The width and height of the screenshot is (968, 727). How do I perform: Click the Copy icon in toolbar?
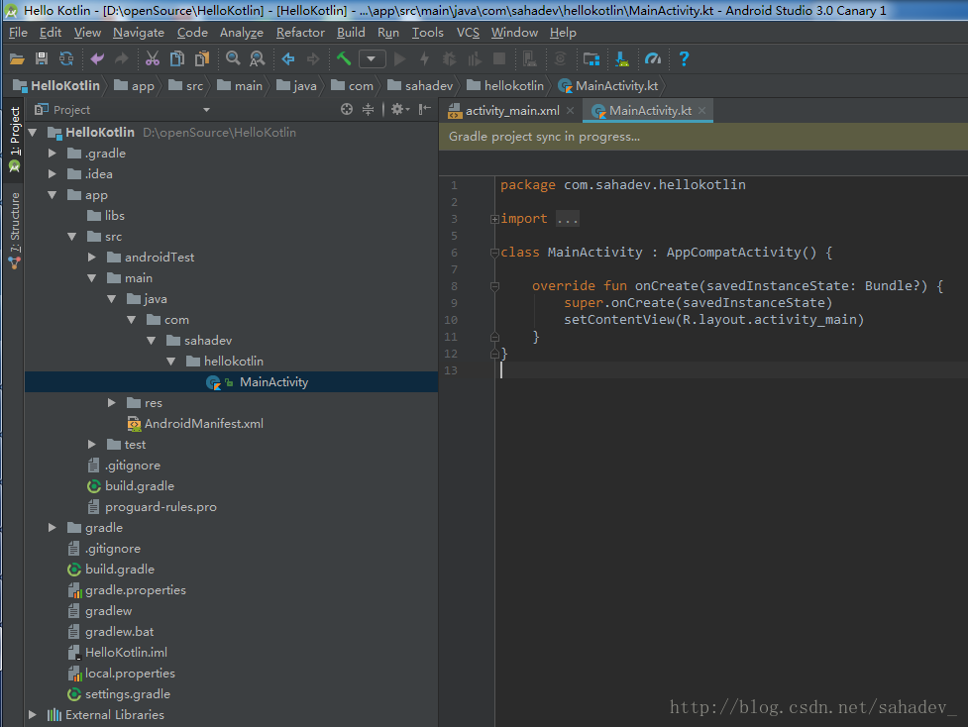point(177,59)
